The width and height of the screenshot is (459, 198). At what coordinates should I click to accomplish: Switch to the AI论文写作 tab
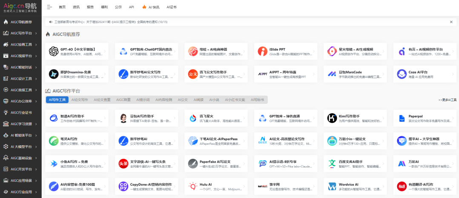(80, 100)
